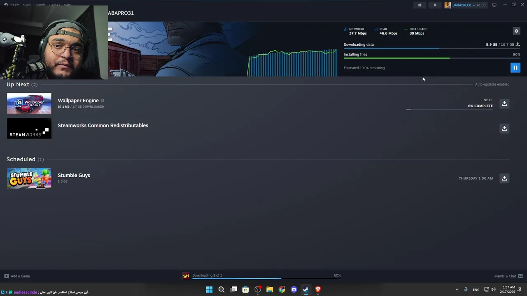Download Steamworks Common Redistributables now

coord(504,129)
